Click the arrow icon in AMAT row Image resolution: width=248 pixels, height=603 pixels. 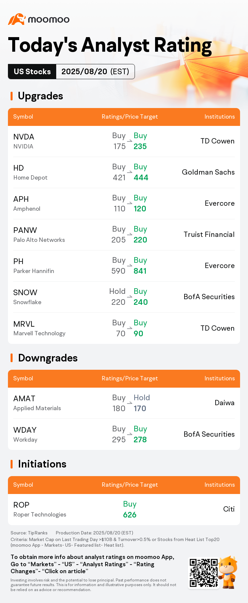(x=130, y=403)
